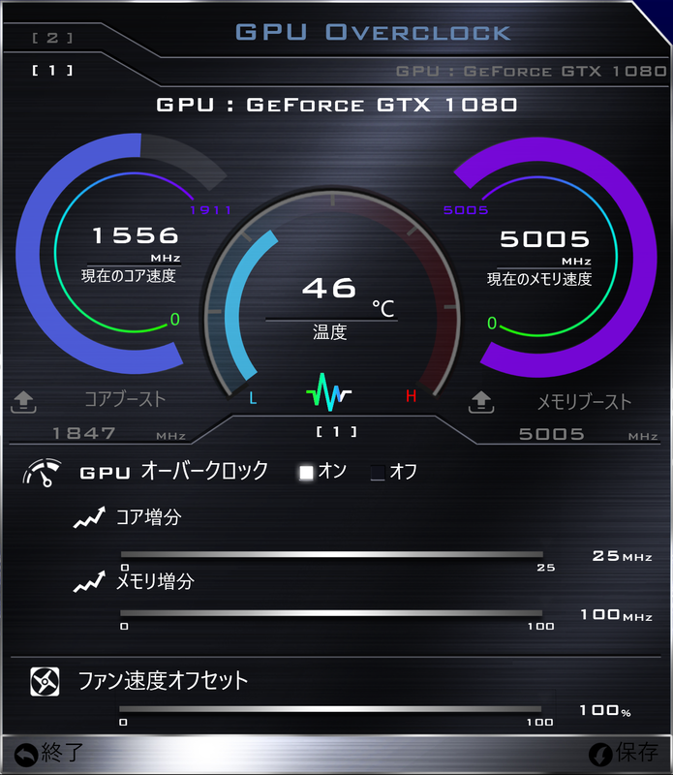Click the fan speed offset slider track
The image size is (673, 775).
tap(330, 709)
